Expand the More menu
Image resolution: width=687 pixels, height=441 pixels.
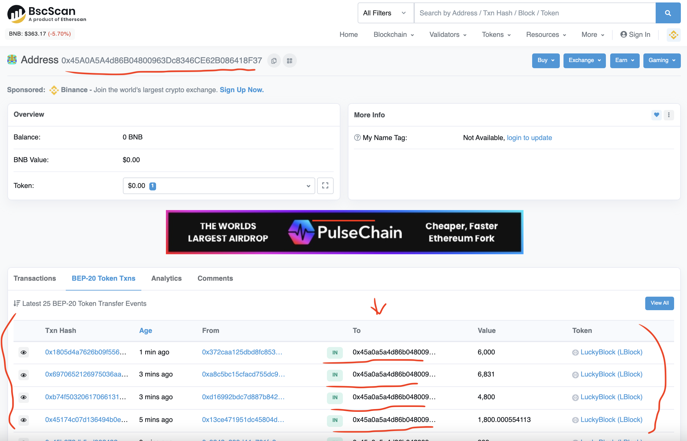[x=593, y=35]
